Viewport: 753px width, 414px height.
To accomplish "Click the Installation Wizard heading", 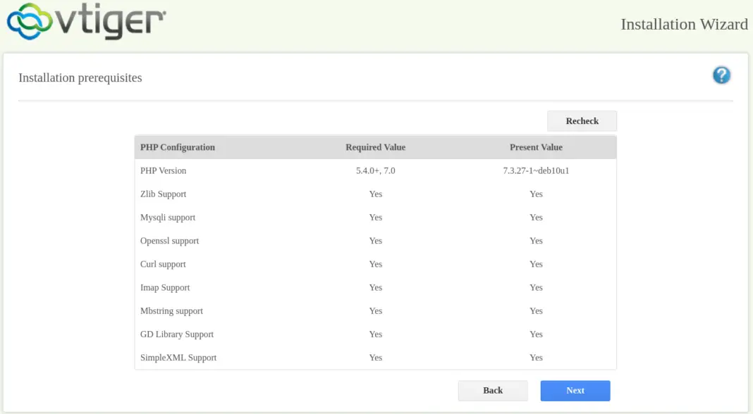I will (x=683, y=24).
